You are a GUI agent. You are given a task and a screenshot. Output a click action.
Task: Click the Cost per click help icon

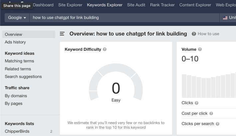click(x=211, y=113)
